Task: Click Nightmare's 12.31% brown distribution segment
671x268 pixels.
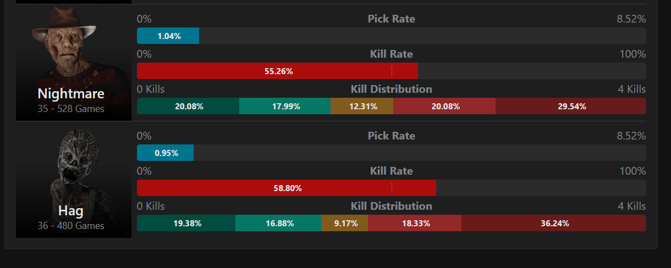Action: (x=362, y=106)
